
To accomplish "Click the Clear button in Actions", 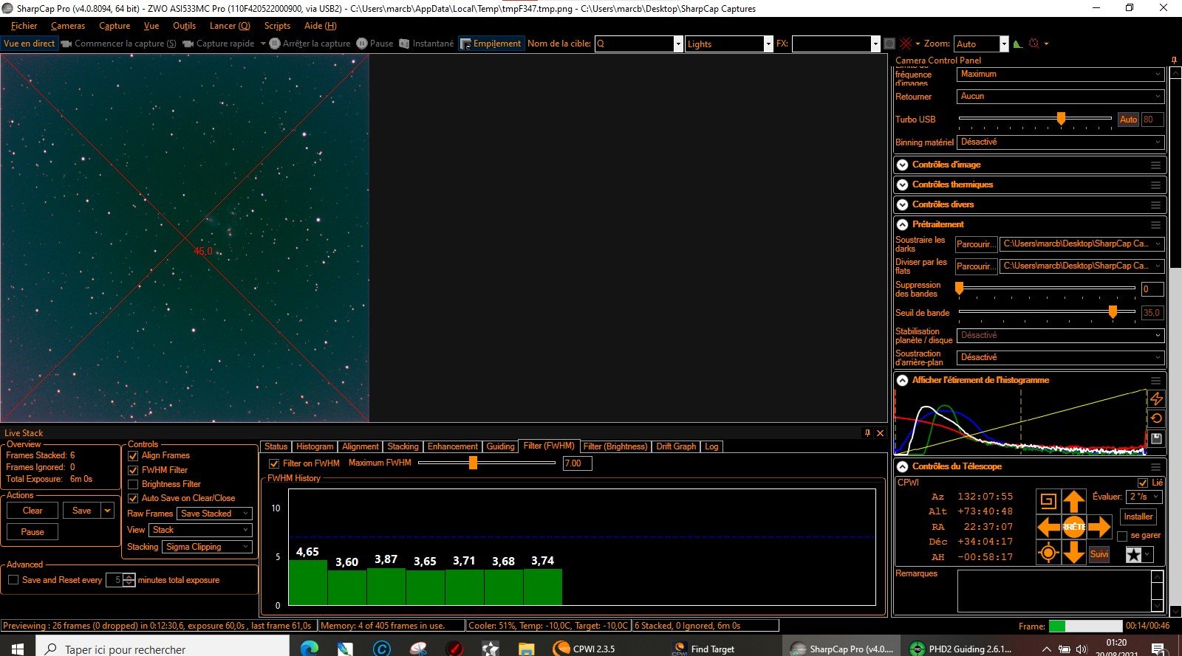I will (33, 511).
